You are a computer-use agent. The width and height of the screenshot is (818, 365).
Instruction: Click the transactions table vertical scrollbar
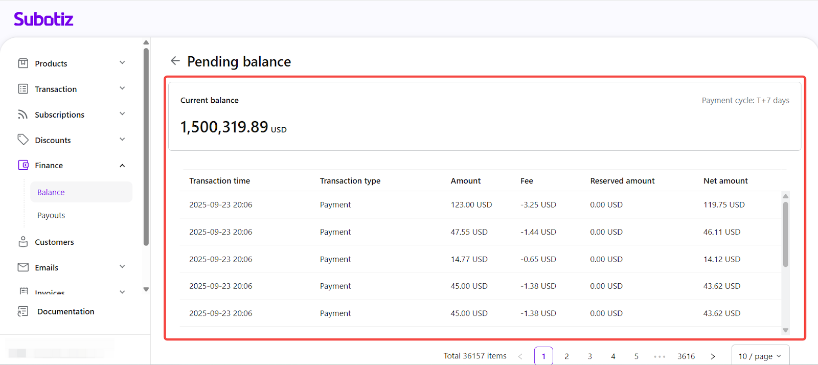pyautogui.click(x=785, y=234)
